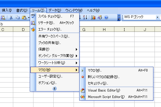This screenshot has width=161, height=107.
Task: Click the Research icon in Tools menu
Action: pyautogui.click(x=33, y=23)
